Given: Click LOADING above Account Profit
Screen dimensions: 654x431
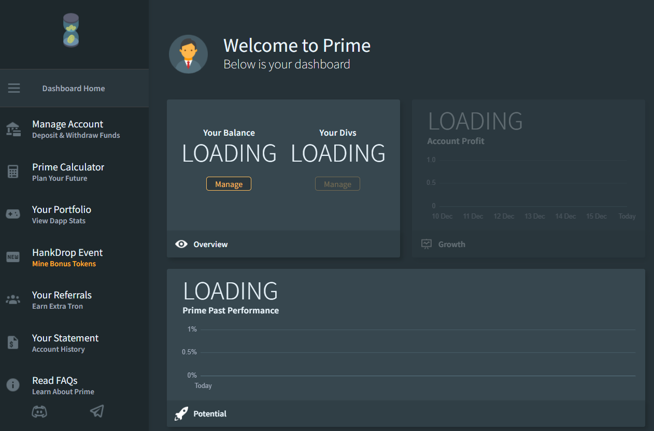Looking at the screenshot, I should [475, 121].
